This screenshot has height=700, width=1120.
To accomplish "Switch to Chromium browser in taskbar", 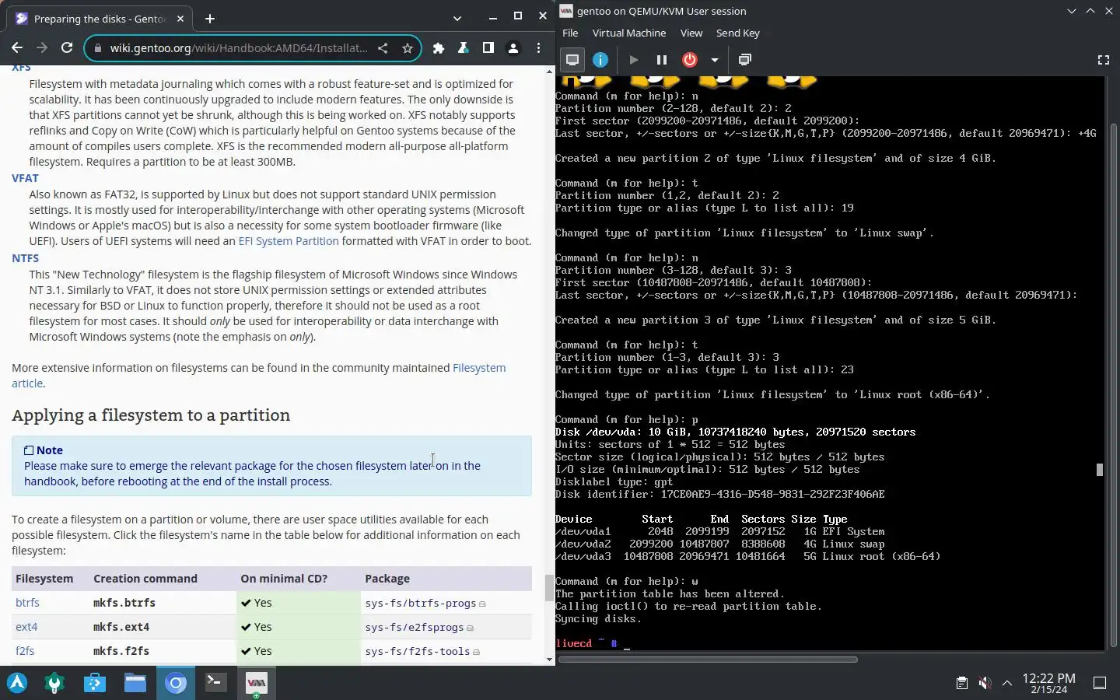I will point(176,683).
